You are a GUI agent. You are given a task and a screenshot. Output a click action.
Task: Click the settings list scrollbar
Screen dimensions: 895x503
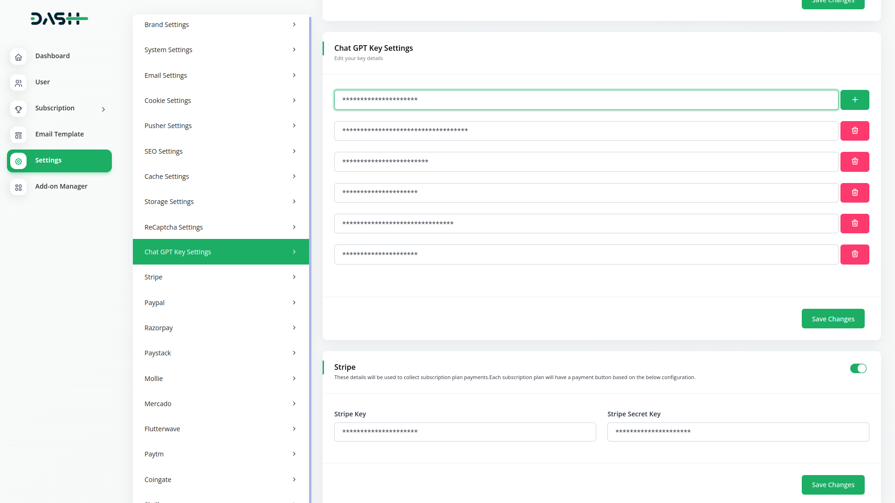click(x=310, y=233)
